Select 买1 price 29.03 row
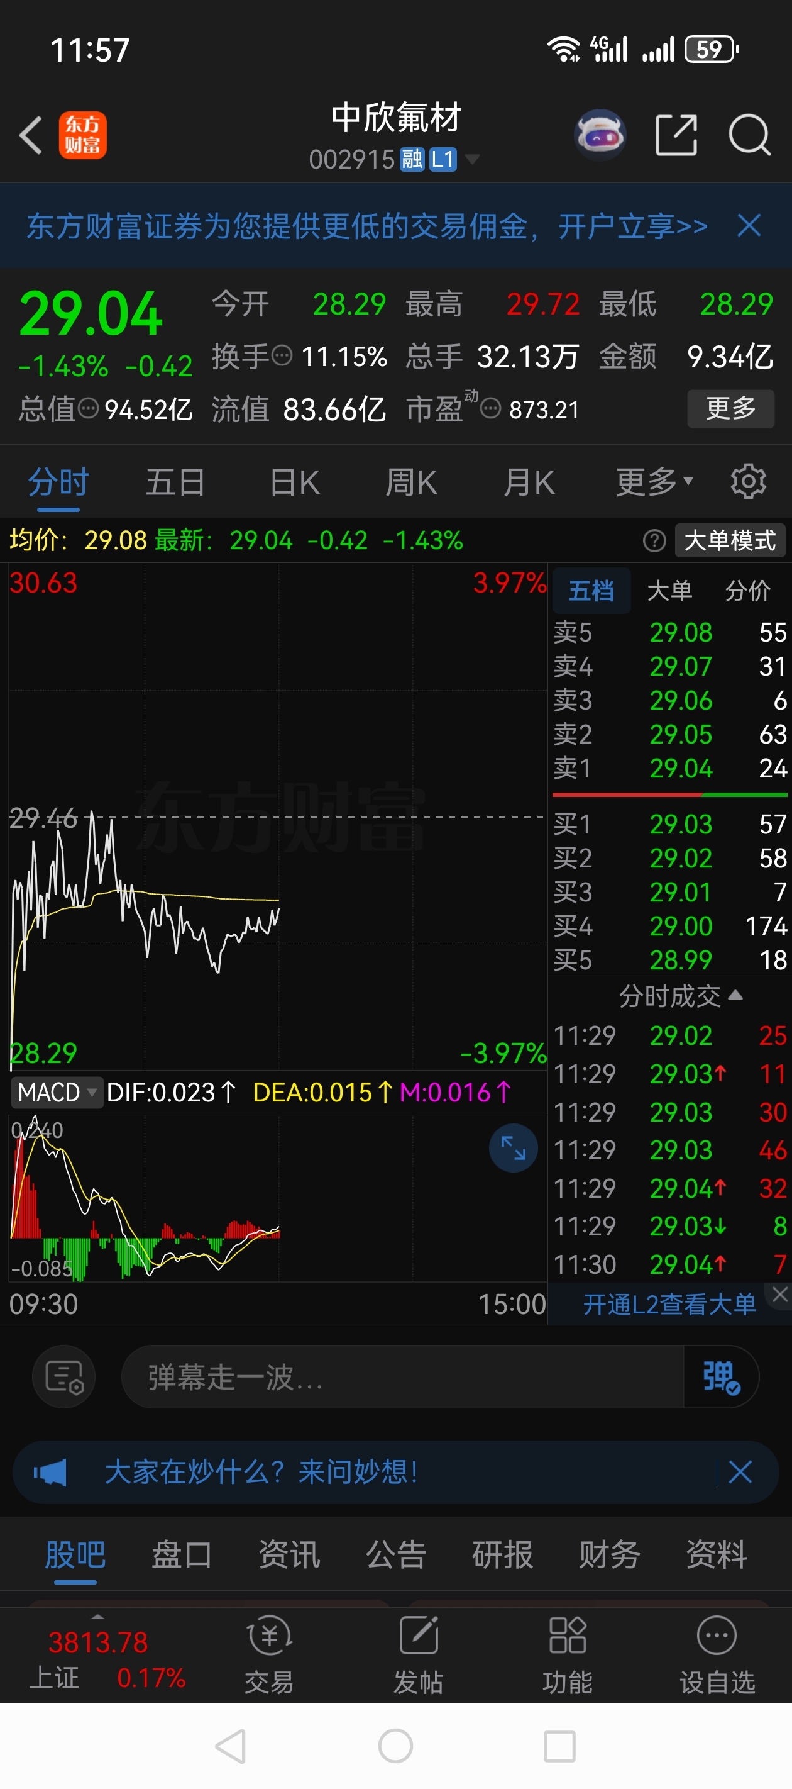 point(670,824)
